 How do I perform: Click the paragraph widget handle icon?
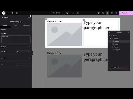click(84, 20)
